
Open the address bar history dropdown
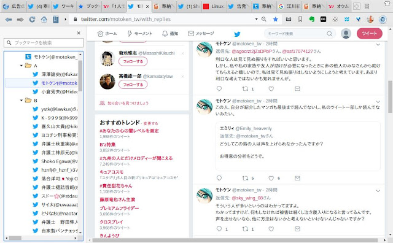[x=256, y=19]
